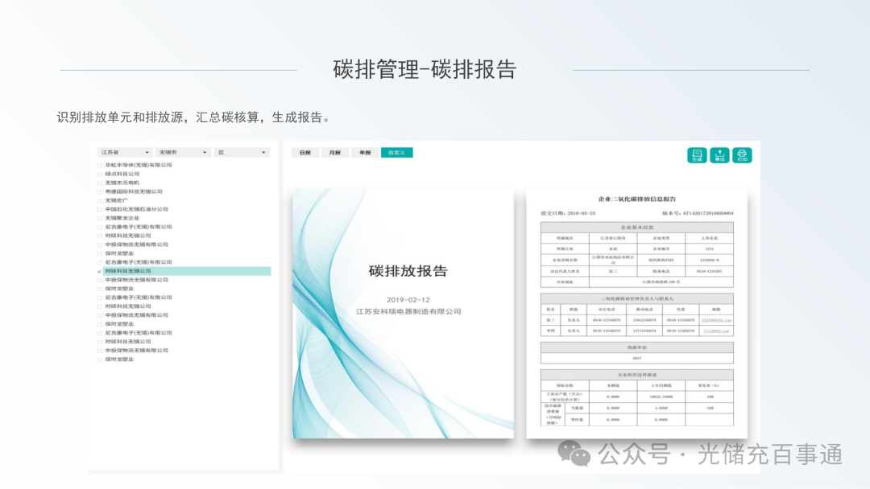The width and height of the screenshot is (870, 489).
Task: Click the 企业组织边界描述 header
Action: point(637,375)
